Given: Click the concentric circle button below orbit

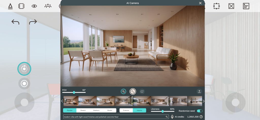Looking at the screenshot, I should [x=24, y=83].
